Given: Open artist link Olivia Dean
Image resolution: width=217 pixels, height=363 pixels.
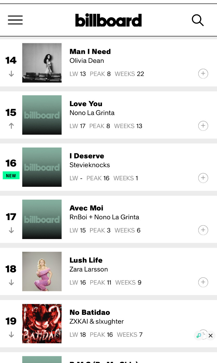Looking at the screenshot, I should [87, 61].
